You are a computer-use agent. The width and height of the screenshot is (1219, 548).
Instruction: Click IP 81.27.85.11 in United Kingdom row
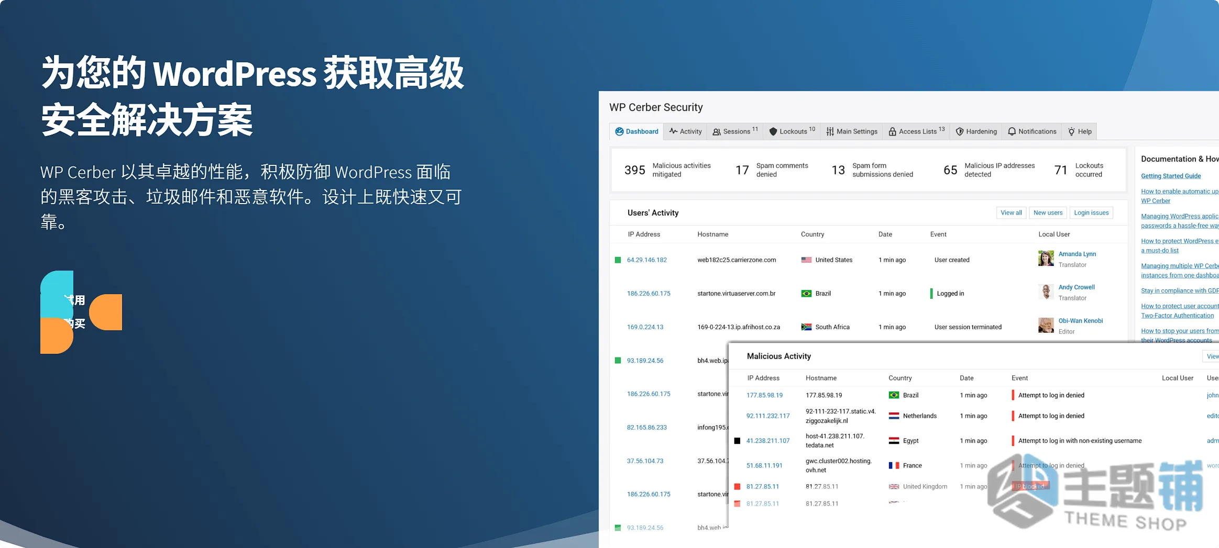coord(763,487)
